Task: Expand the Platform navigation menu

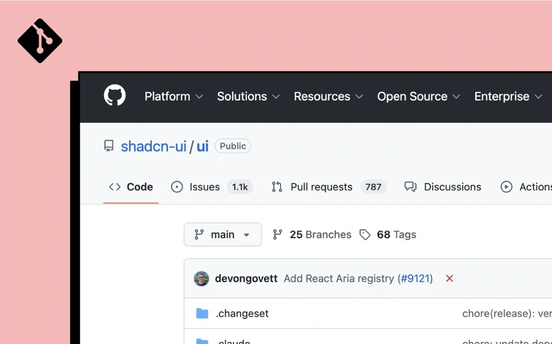Action: point(174,96)
